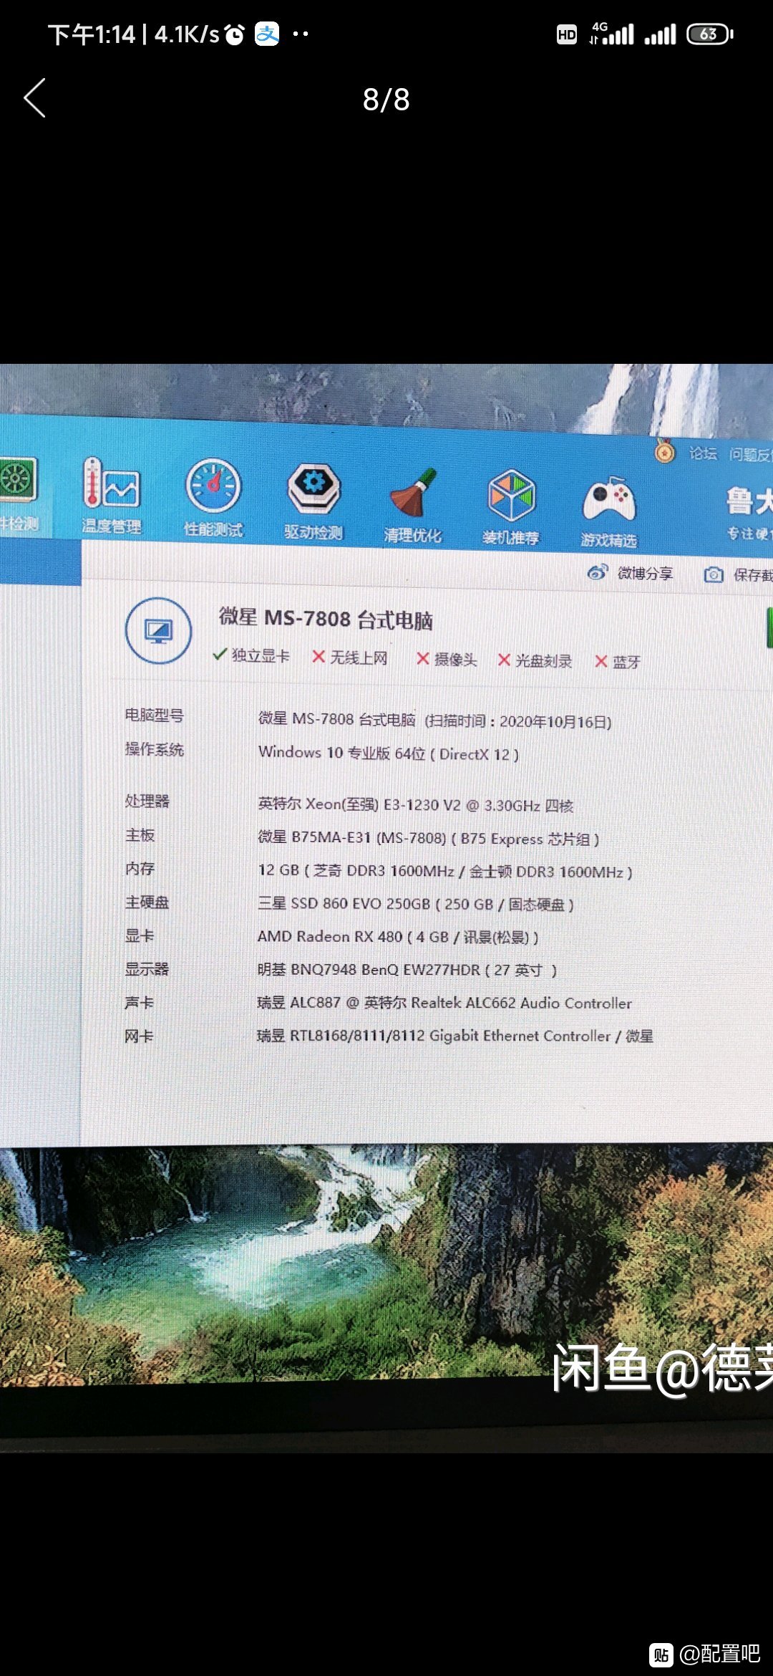Click the 显卡 row label
Screen dimensions: 773x1676
[x=140, y=935]
